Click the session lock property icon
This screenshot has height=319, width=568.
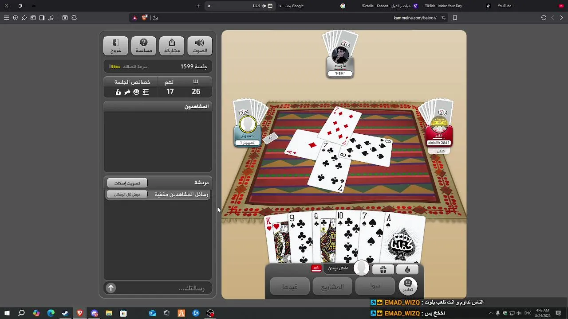tap(118, 92)
